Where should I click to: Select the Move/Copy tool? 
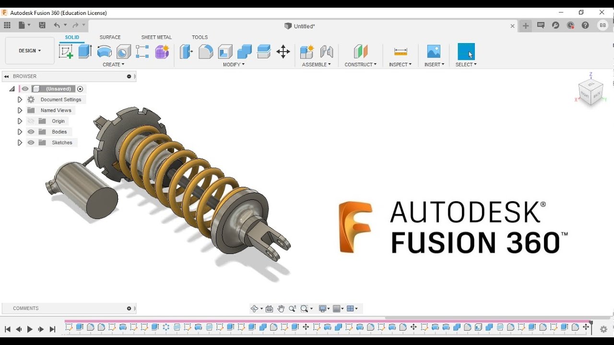pyautogui.click(x=283, y=51)
